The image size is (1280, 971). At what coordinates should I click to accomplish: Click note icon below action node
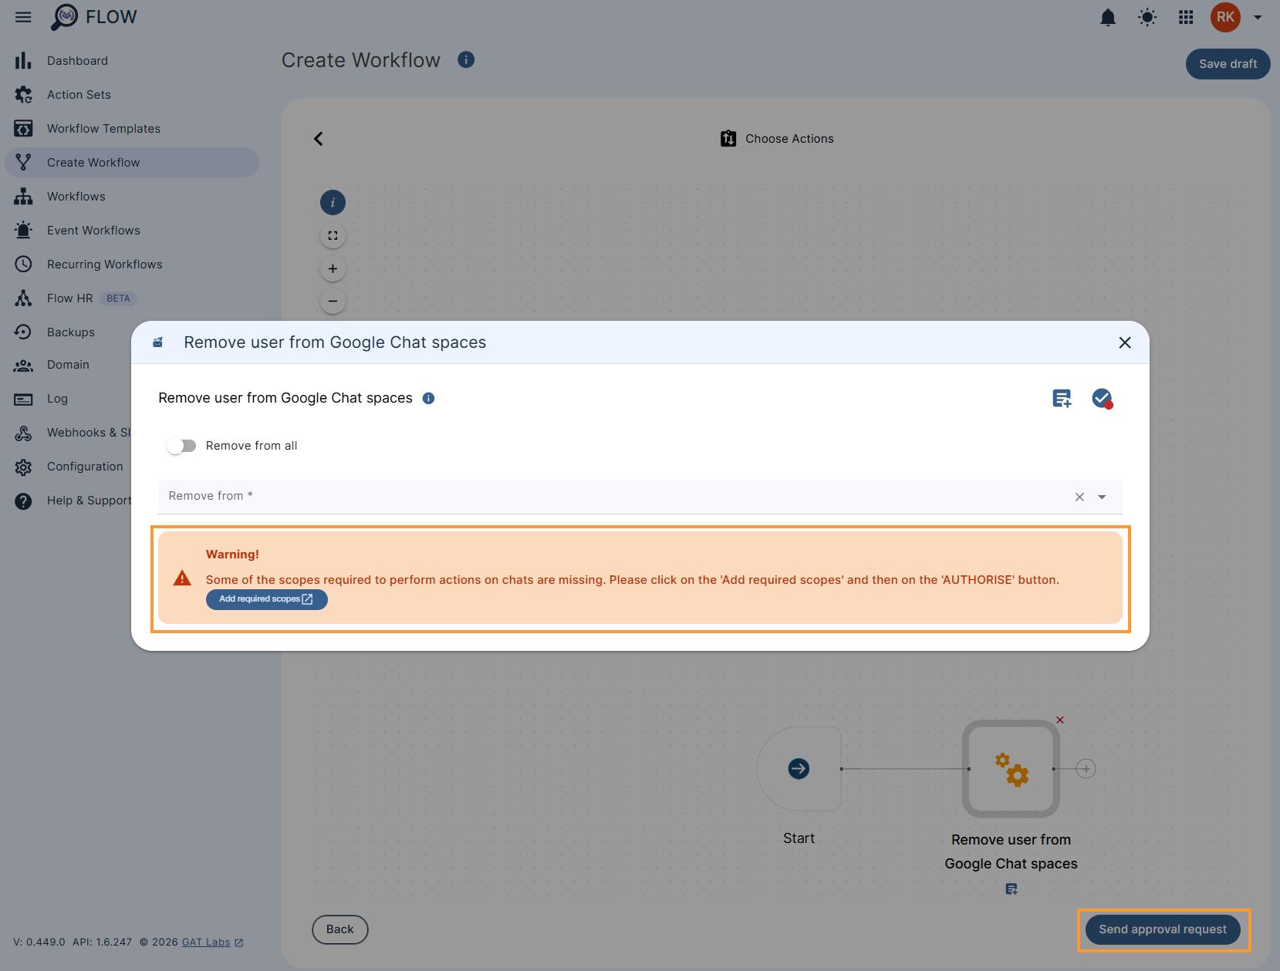point(1012,889)
